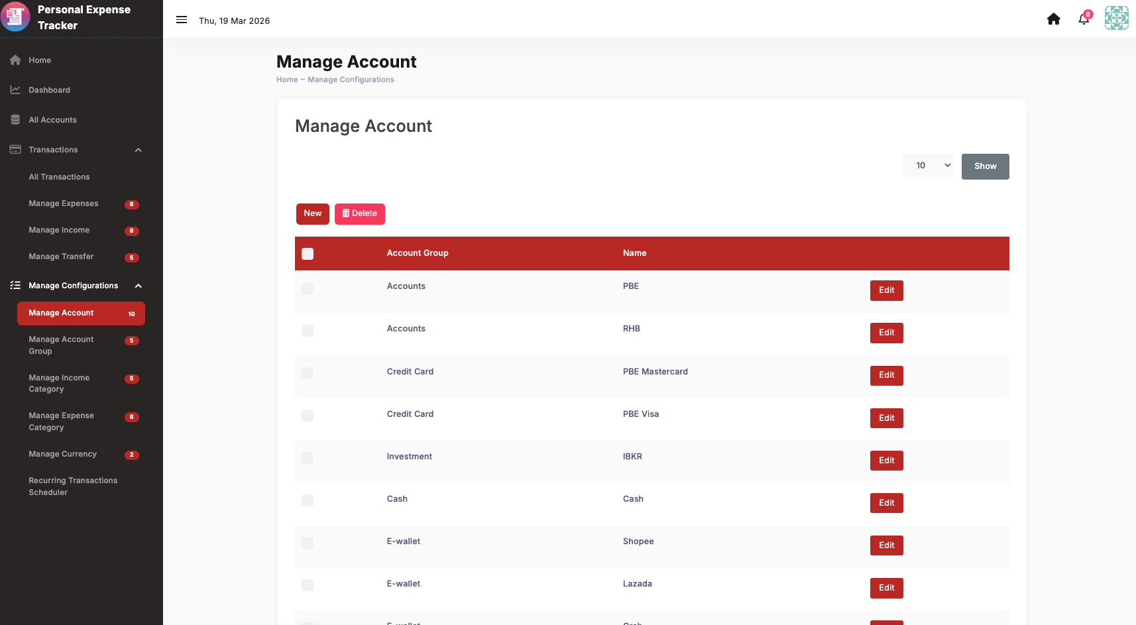The height and width of the screenshot is (625, 1136).
Task: Click the Account Group column header
Action: 418,253
